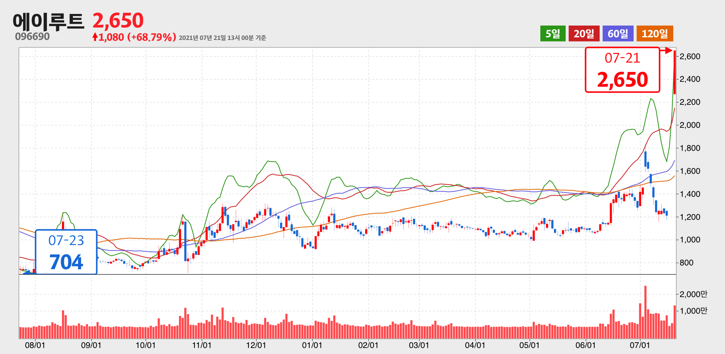
Task: Click the 10/01 date axis label
Action: pyautogui.click(x=145, y=345)
